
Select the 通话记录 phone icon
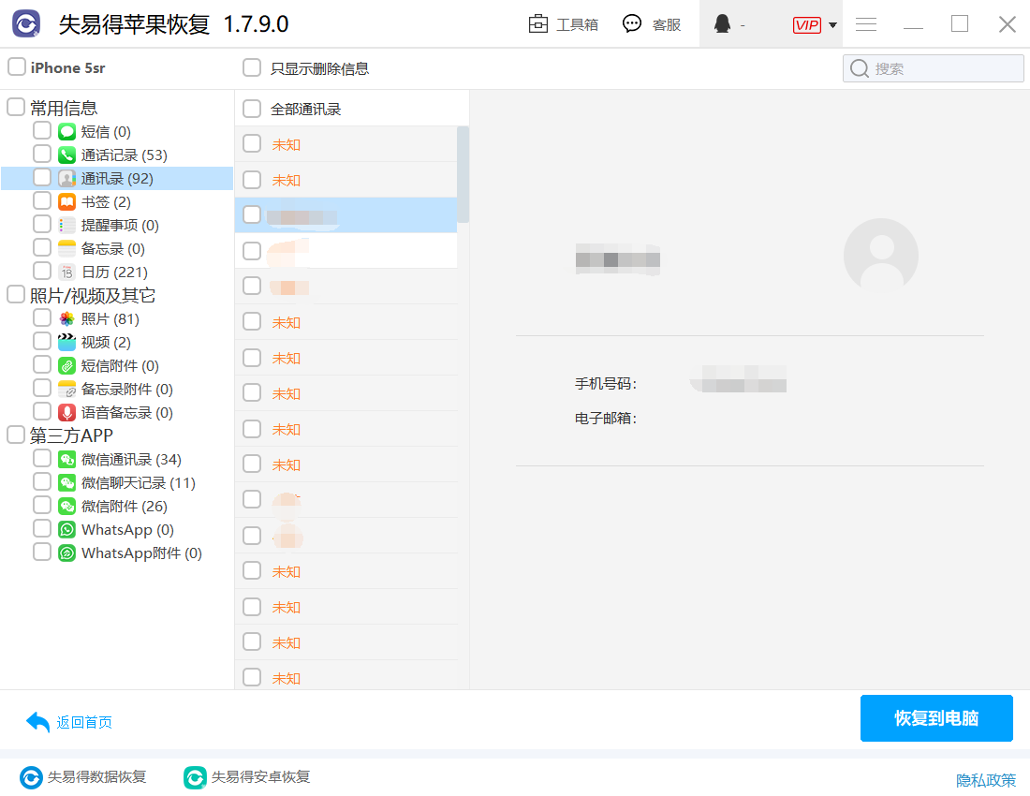tap(66, 155)
